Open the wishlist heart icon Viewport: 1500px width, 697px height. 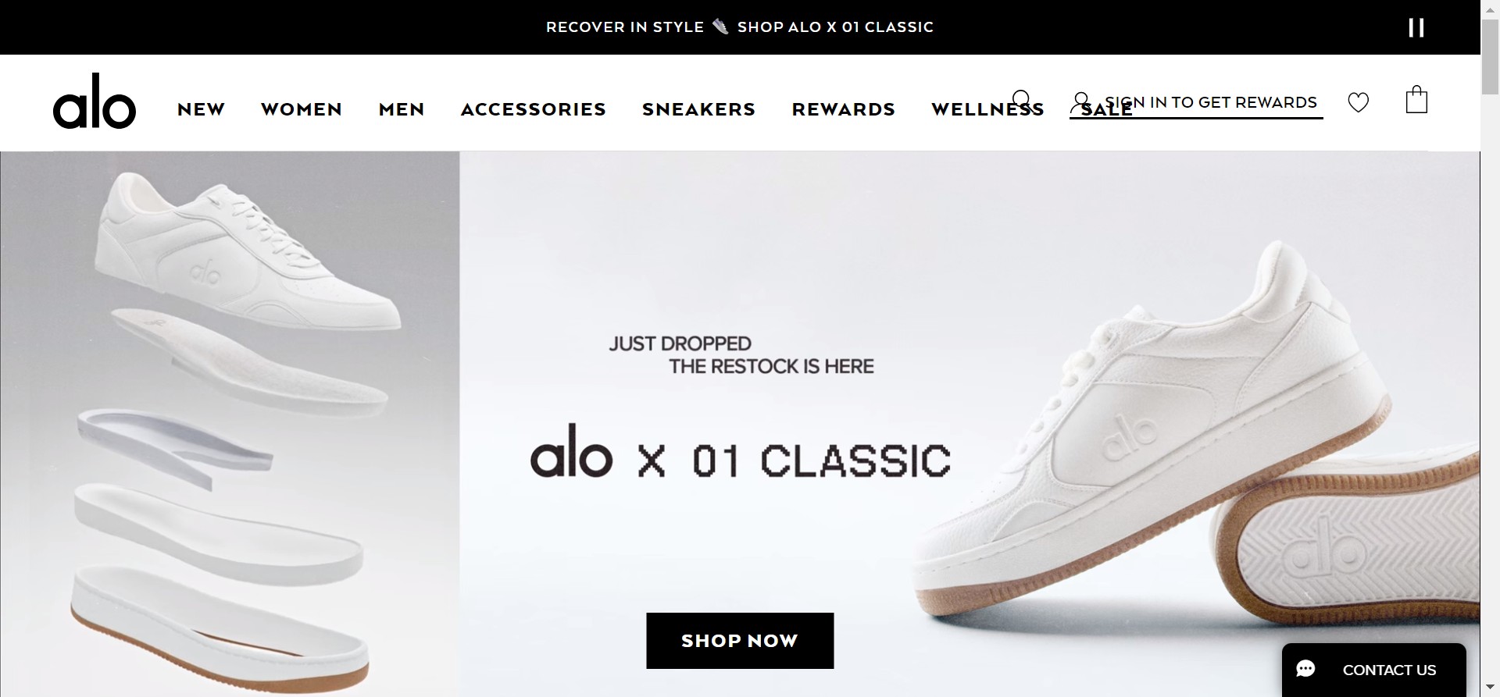click(x=1359, y=102)
